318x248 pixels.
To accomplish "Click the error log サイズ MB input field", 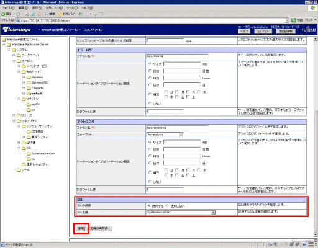I will pos(182,64).
